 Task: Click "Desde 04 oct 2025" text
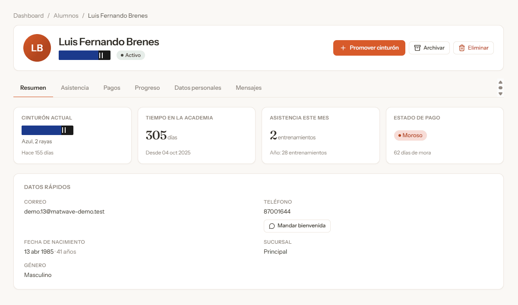(168, 153)
